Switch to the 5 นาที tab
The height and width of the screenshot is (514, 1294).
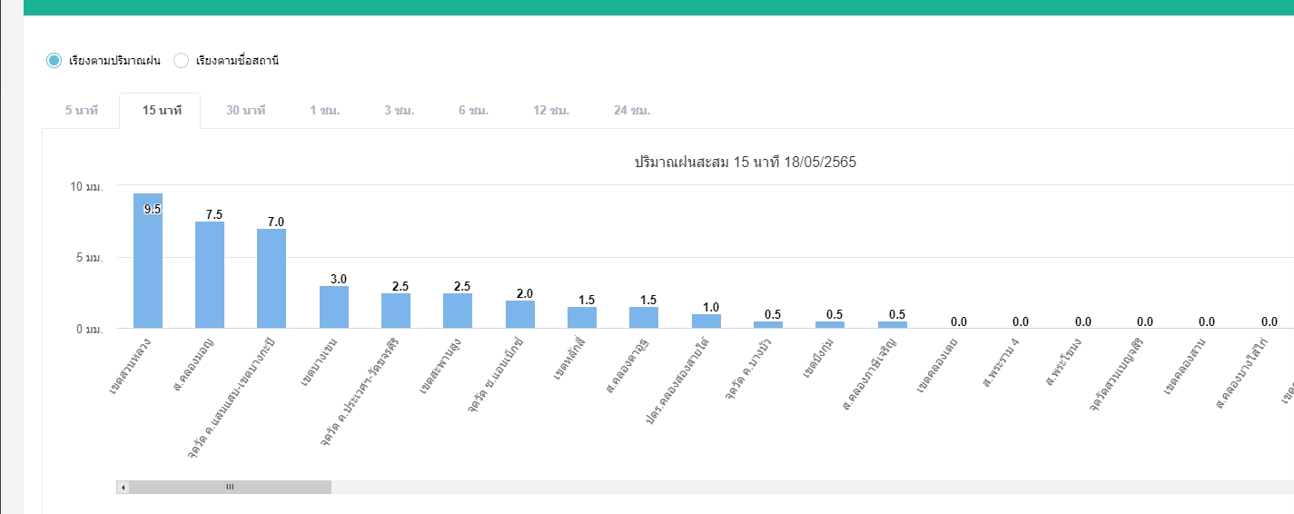[81, 111]
